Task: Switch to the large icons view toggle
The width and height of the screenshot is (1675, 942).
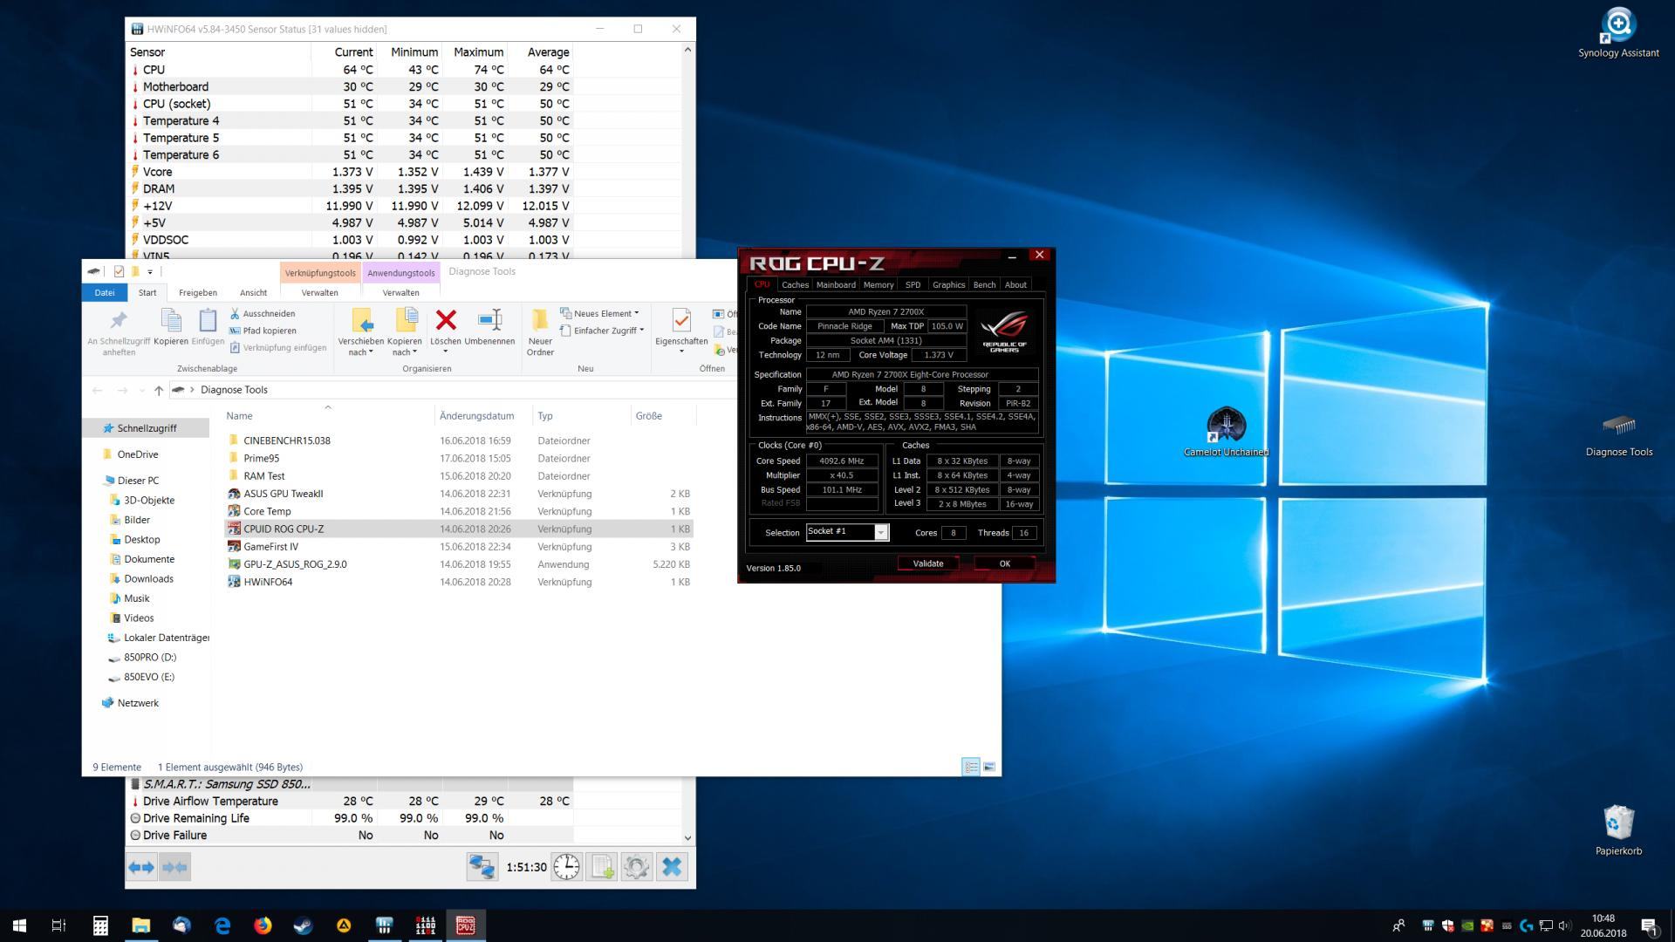Action: 989,767
